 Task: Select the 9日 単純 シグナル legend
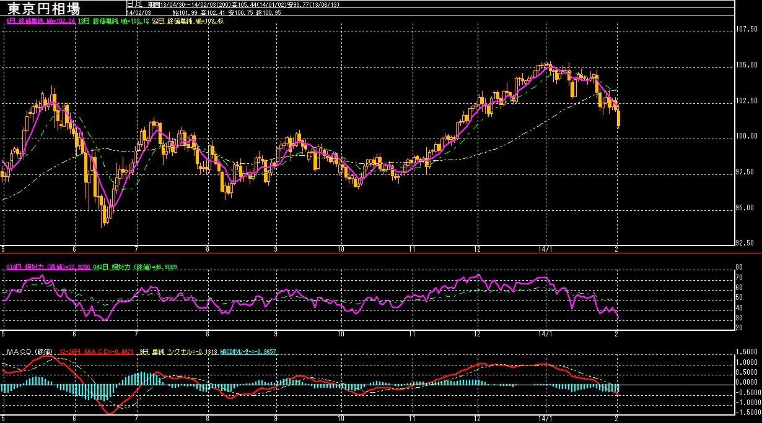point(178,352)
